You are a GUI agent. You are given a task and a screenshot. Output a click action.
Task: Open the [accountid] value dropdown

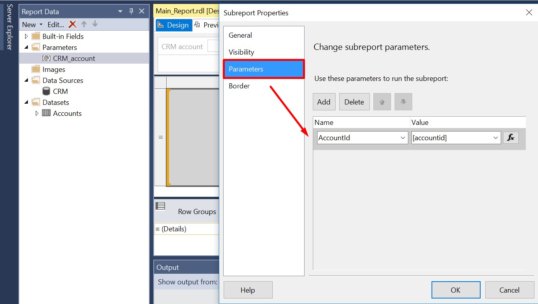[x=496, y=138]
